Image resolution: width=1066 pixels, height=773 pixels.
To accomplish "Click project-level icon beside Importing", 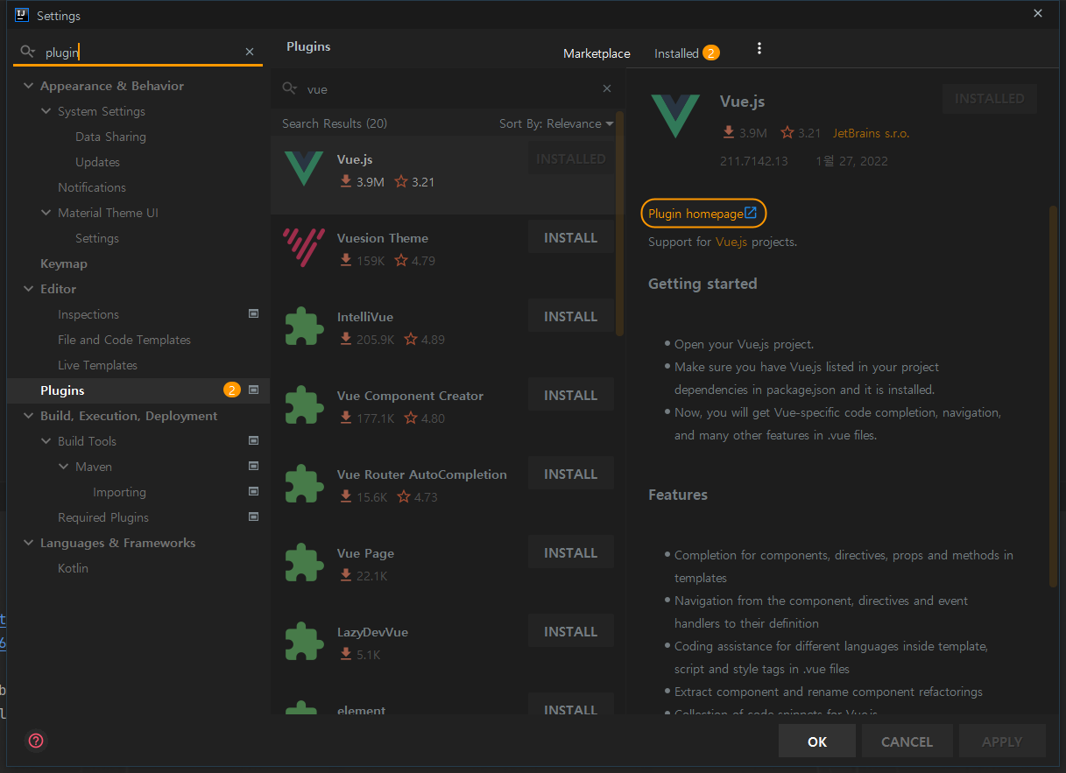I will pos(253,491).
